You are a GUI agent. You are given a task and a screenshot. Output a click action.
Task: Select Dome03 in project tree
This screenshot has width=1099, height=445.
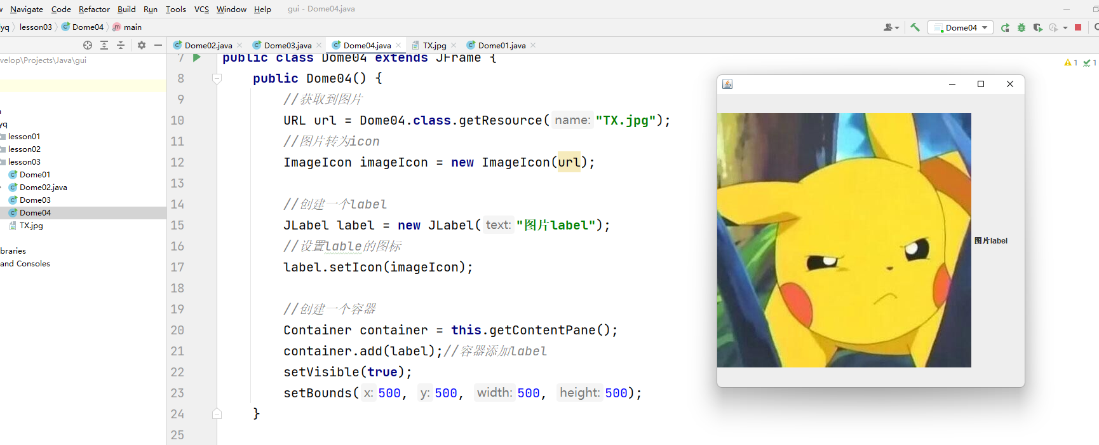point(35,200)
